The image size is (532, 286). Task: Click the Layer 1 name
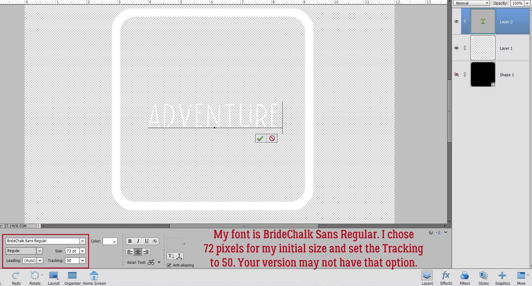[506, 48]
